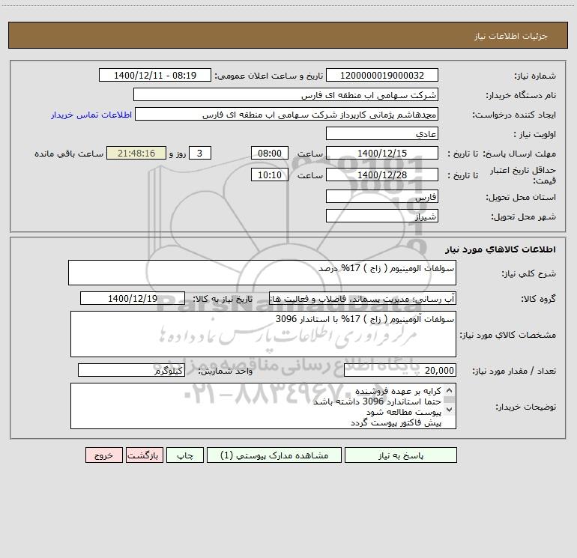Click the line پیوست مطالعه شود

click(404, 413)
